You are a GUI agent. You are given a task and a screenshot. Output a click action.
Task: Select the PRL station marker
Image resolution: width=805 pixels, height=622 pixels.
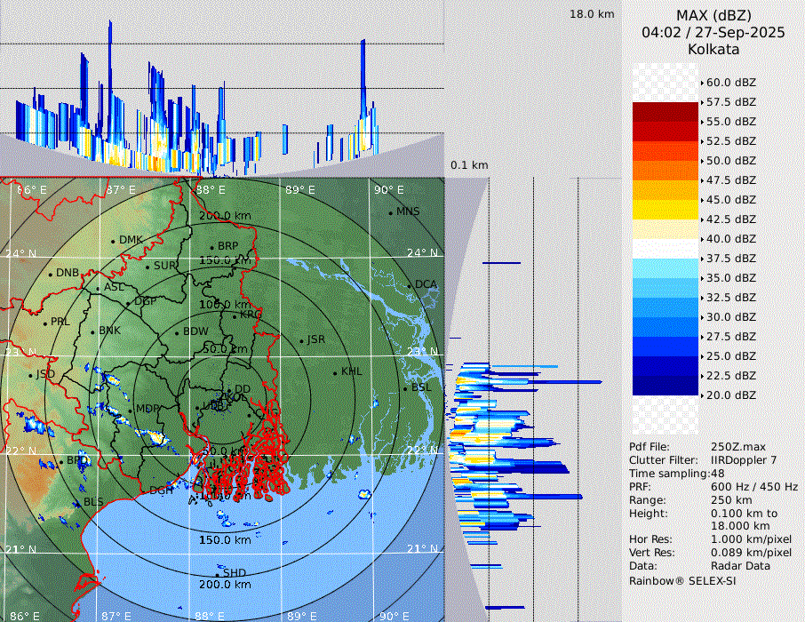click(45, 323)
